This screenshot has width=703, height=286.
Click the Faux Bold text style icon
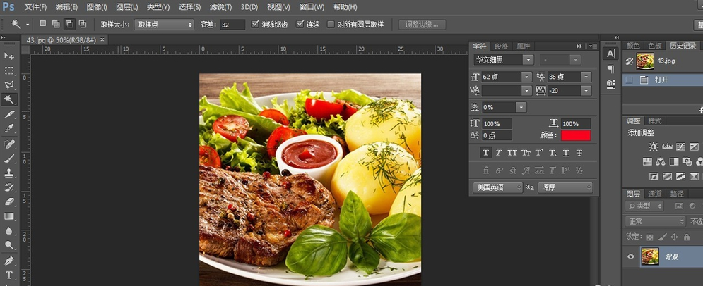485,152
